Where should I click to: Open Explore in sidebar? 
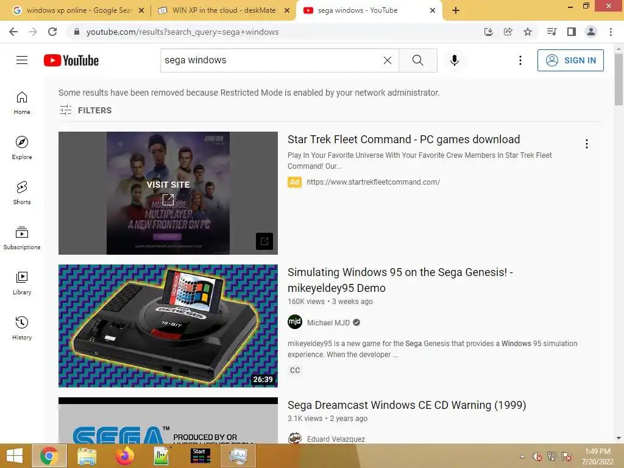tap(22, 147)
